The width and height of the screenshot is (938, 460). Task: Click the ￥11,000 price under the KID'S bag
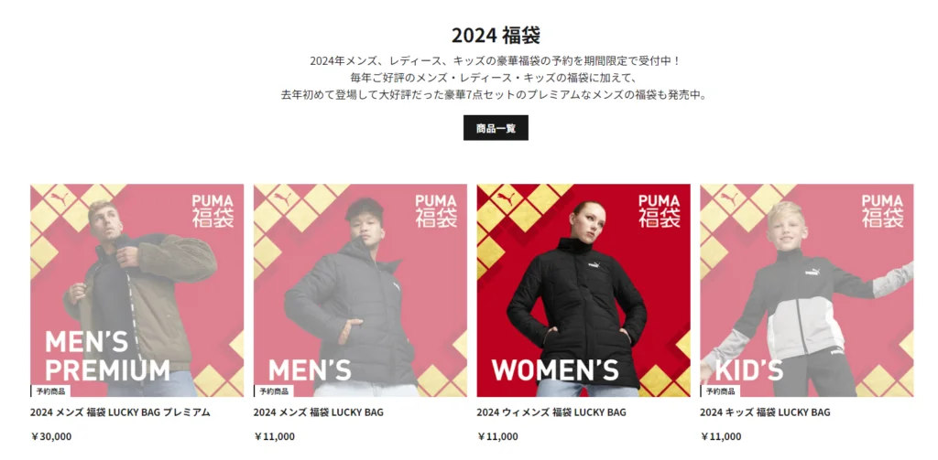721,437
